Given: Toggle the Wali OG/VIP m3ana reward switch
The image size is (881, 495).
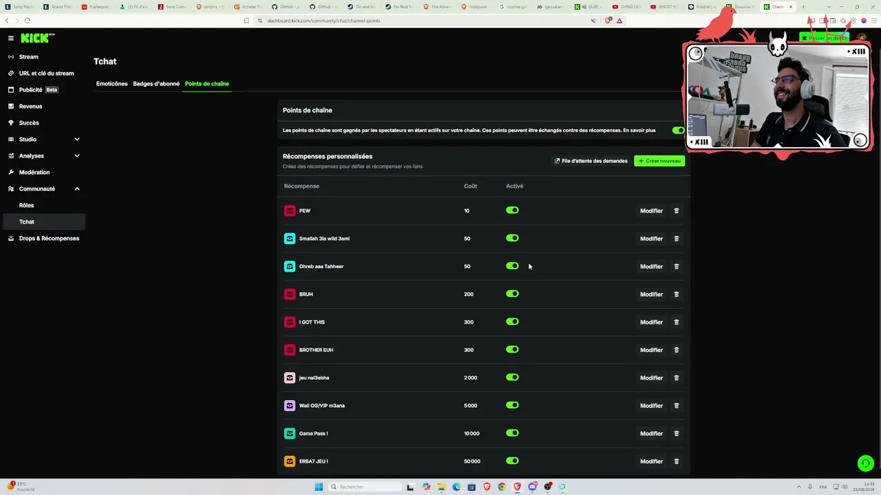Looking at the screenshot, I should (x=512, y=405).
